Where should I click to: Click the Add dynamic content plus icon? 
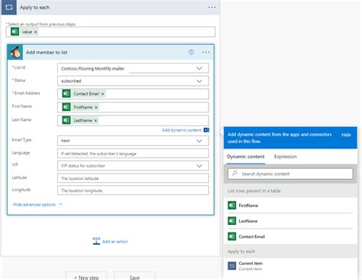[206, 130]
